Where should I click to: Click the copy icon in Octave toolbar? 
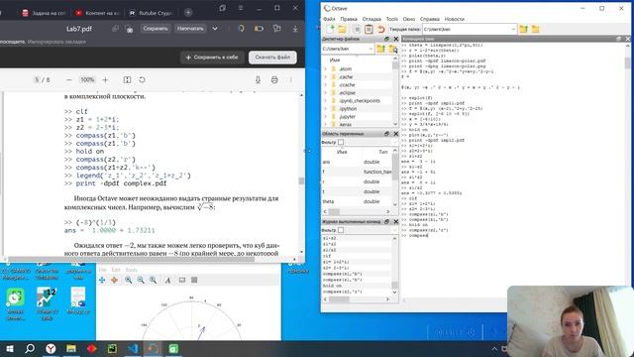click(x=357, y=29)
